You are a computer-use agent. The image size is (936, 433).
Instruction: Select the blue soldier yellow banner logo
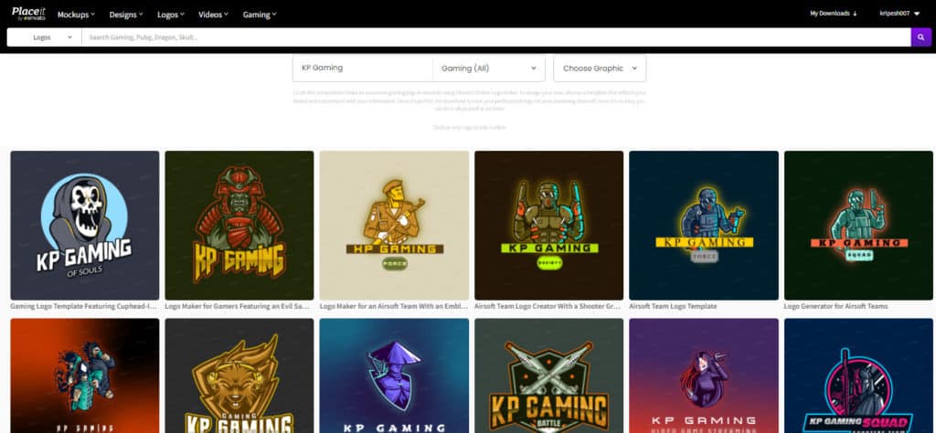pyautogui.click(x=704, y=225)
